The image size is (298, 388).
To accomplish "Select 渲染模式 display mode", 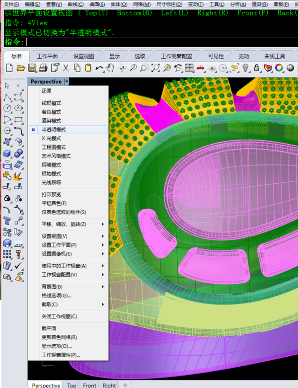I will click(51, 121).
